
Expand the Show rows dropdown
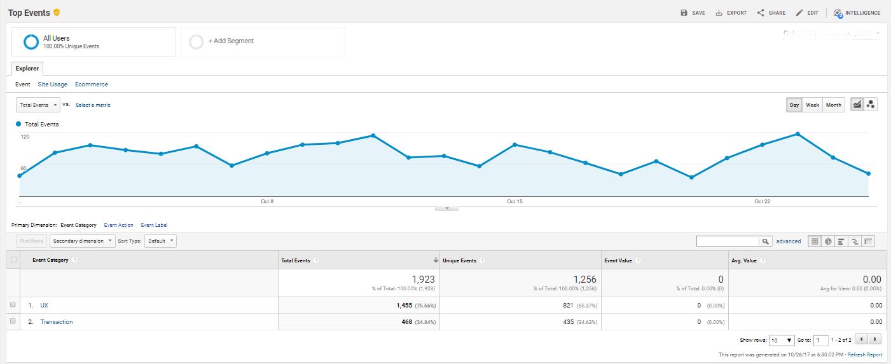(x=782, y=340)
